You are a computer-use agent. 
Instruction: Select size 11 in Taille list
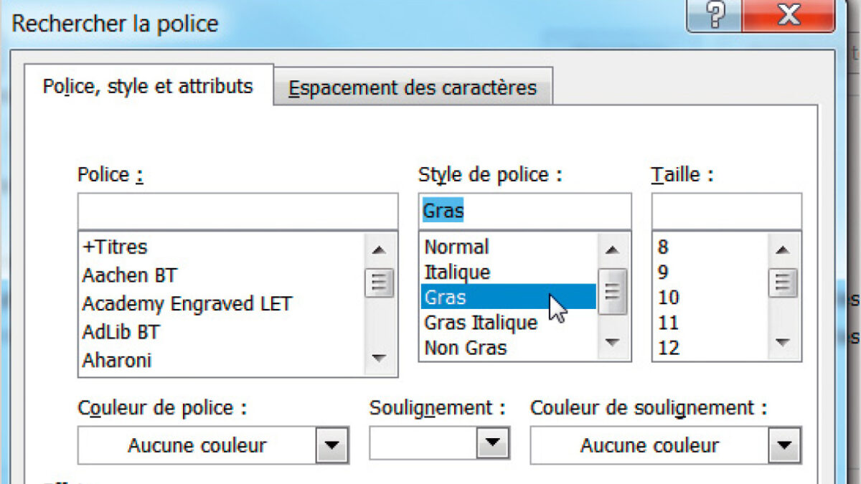click(669, 323)
